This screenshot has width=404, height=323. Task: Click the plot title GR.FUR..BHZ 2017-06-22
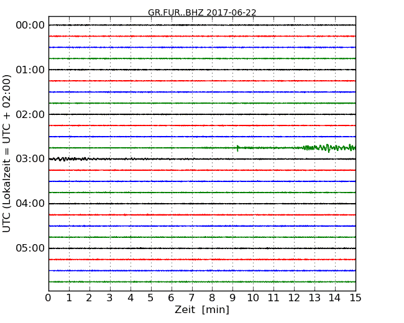coord(202,12)
